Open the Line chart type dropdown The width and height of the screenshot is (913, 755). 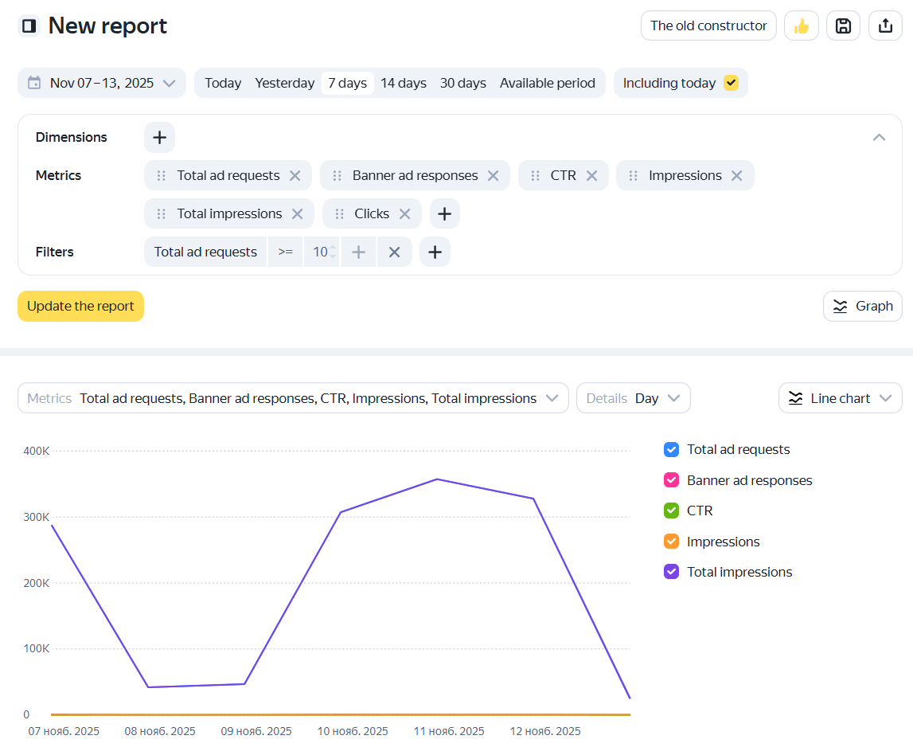click(840, 398)
